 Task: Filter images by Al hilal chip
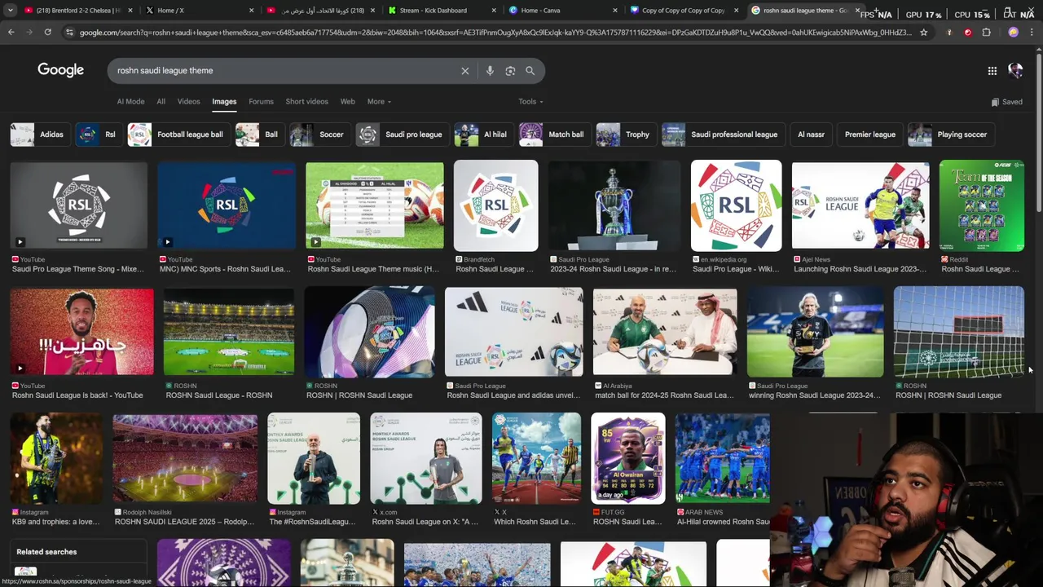coord(482,135)
